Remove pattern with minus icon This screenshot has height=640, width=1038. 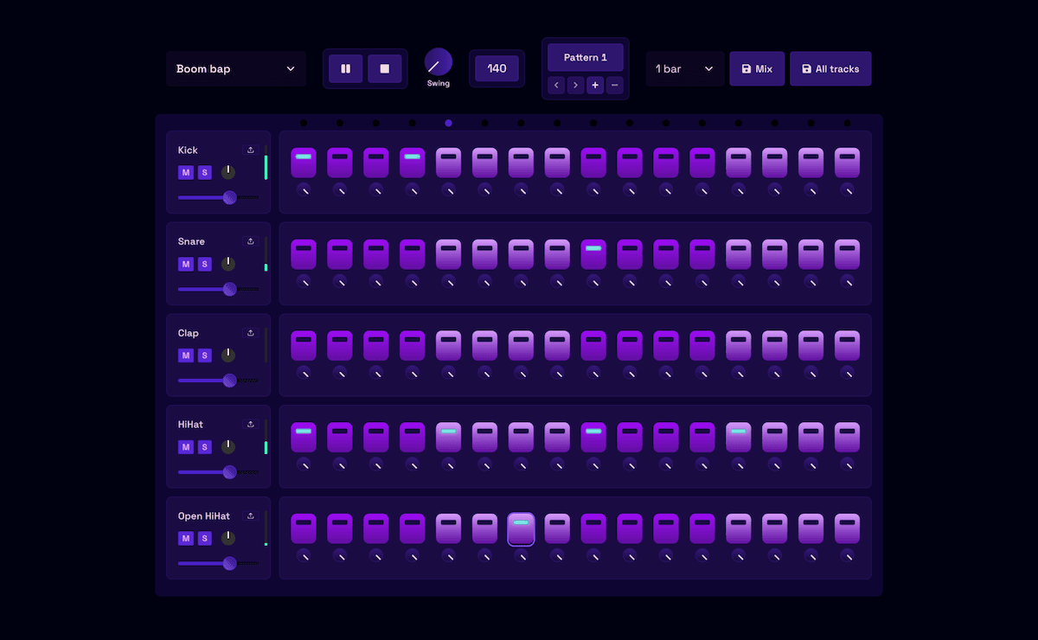pyautogui.click(x=615, y=85)
